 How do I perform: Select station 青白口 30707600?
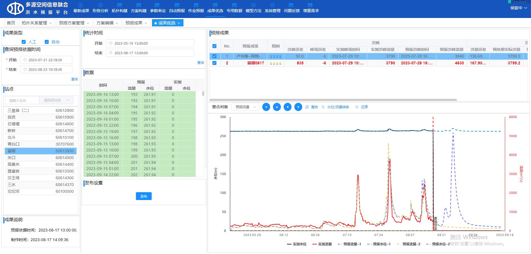[41, 144]
